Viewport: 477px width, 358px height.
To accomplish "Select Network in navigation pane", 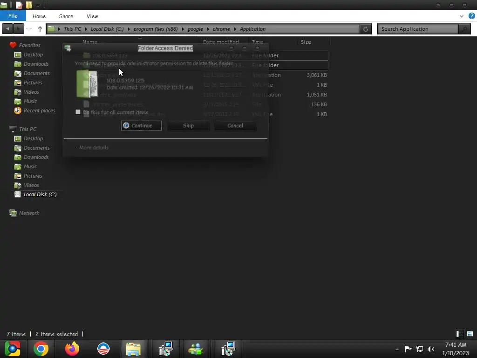I will point(24,213).
